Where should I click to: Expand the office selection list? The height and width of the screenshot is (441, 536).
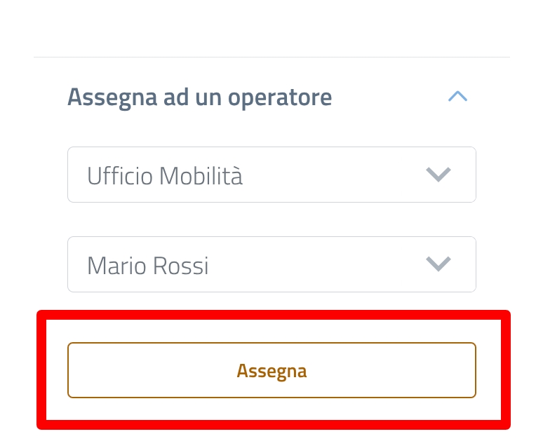click(x=272, y=175)
